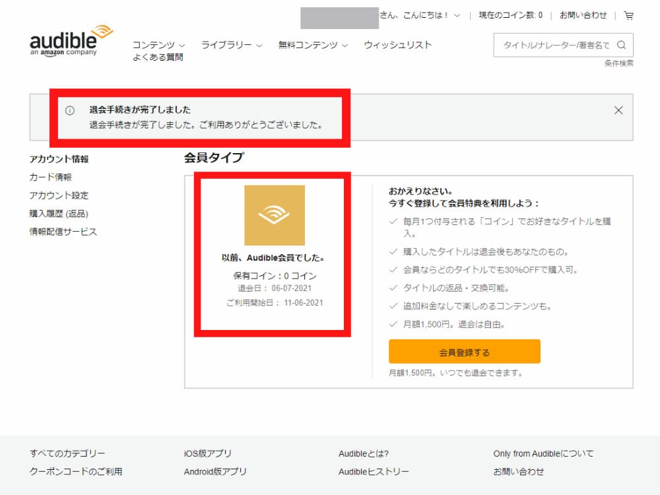The image size is (660, 495).
Task: Click the gold Audible membership badge
Action: pyautogui.click(x=275, y=215)
